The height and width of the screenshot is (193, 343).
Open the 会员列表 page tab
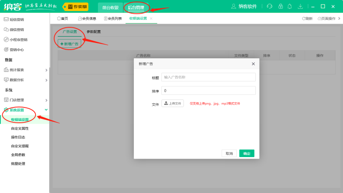coord(113,19)
